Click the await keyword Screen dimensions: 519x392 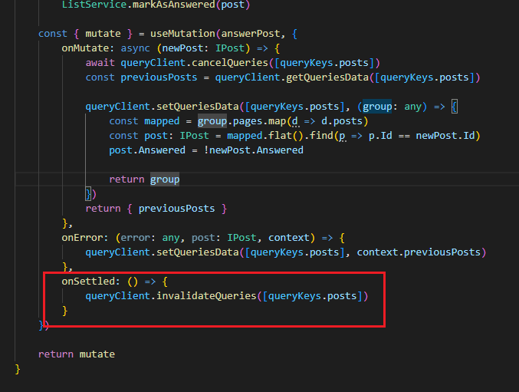(100, 62)
